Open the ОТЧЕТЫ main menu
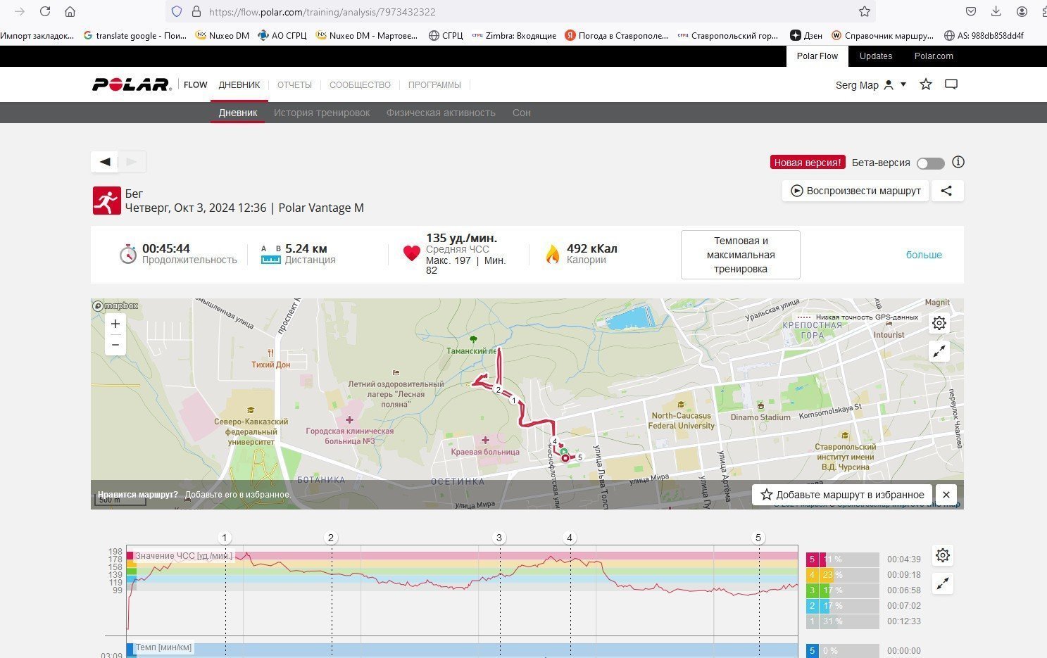This screenshot has height=658, width=1047. (294, 85)
